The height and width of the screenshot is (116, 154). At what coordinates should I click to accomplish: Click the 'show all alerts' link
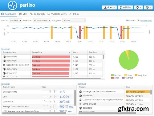tap(146, 20)
